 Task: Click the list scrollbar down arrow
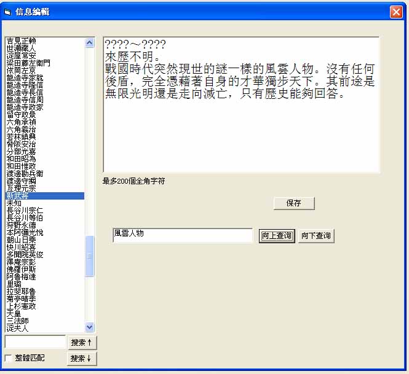point(90,327)
